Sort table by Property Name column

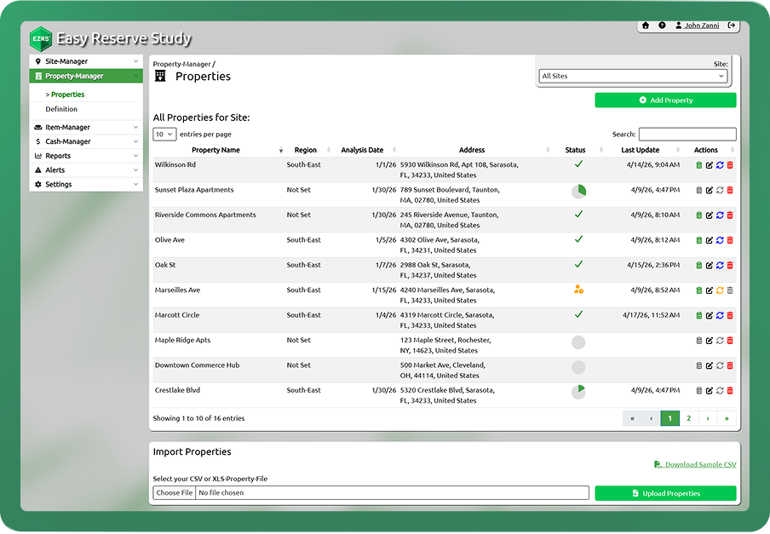[x=216, y=150]
